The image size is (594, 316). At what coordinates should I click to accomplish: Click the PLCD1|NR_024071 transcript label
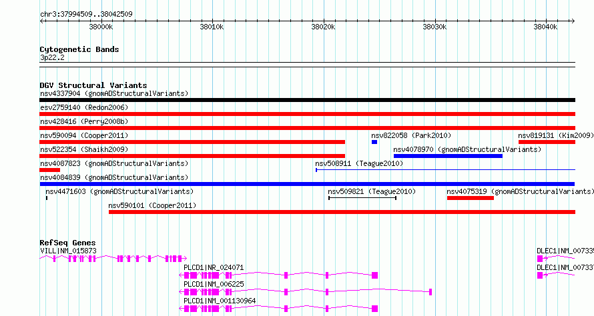pyautogui.click(x=214, y=267)
